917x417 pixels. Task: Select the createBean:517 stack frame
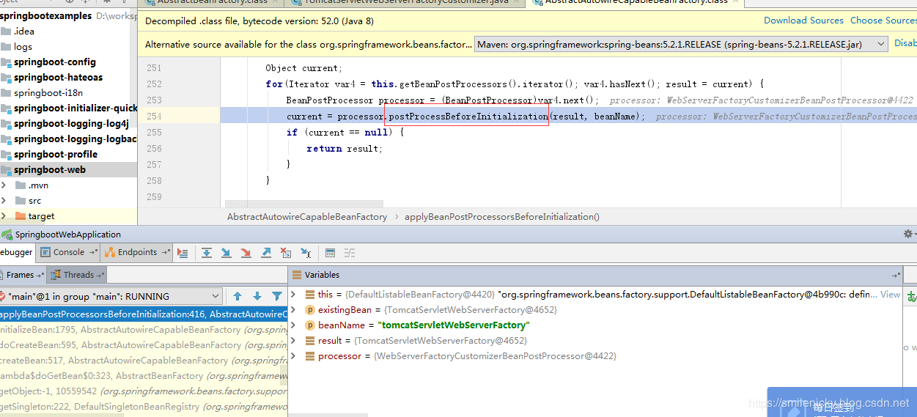[x=144, y=361]
